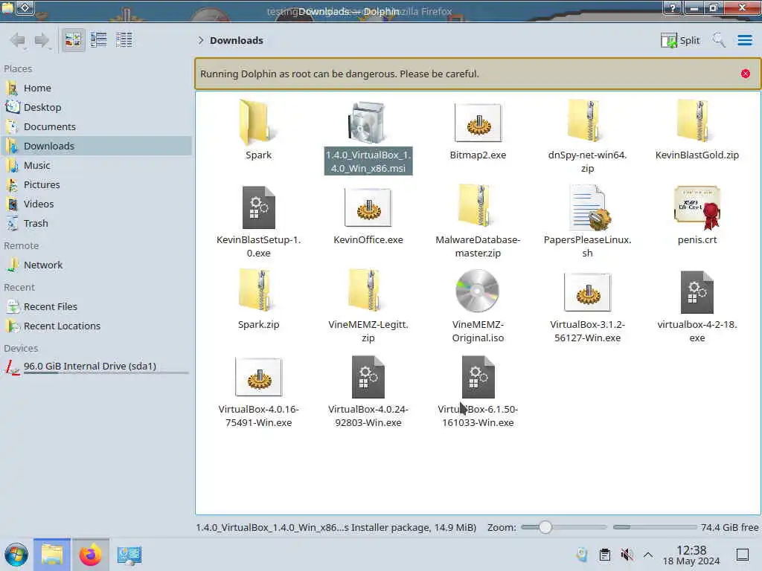762x571 pixels.
Task: Click the free disk space bar
Action: [655, 527]
